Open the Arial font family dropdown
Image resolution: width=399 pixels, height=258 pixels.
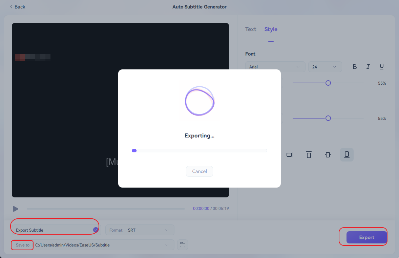tap(275, 67)
